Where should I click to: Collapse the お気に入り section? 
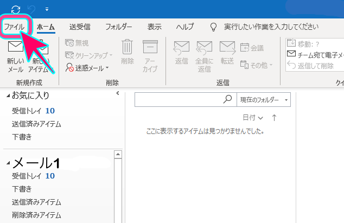(x=8, y=95)
